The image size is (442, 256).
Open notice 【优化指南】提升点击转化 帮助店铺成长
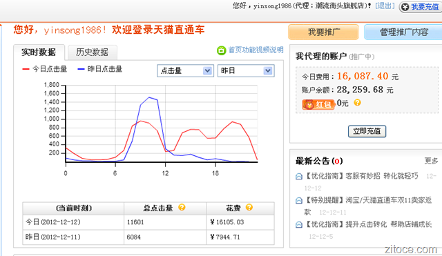(x=368, y=224)
